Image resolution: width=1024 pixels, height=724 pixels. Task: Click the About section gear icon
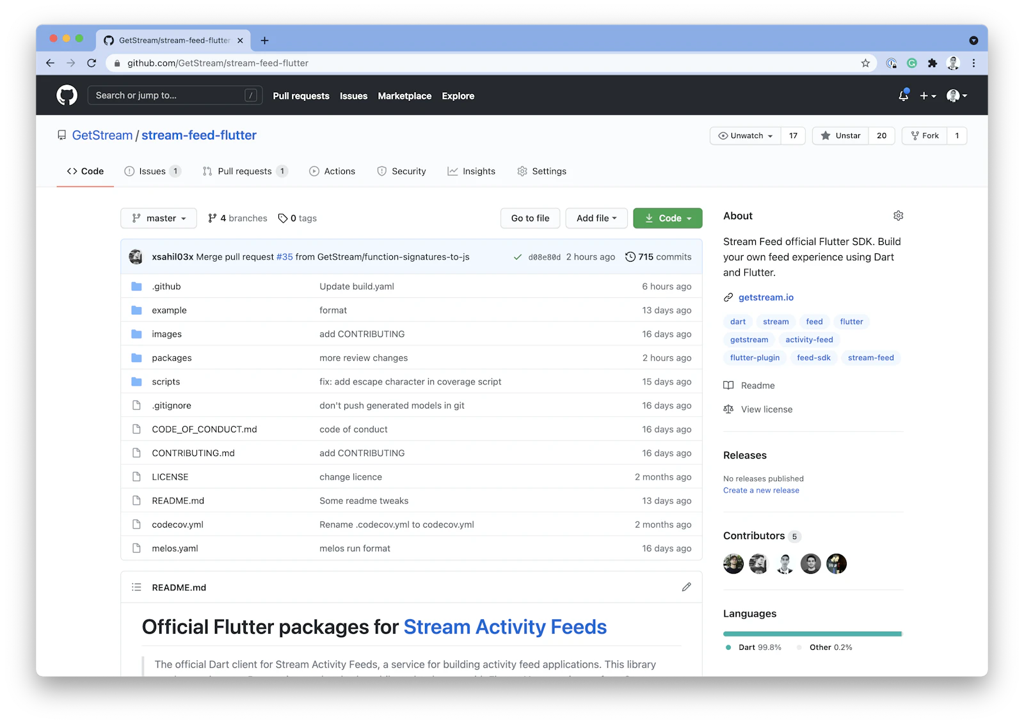coord(898,216)
